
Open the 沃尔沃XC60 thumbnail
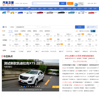[69, 50]
